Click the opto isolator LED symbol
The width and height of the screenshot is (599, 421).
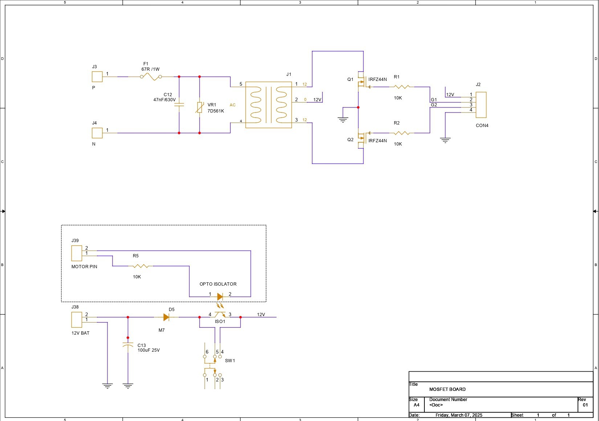pyautogui.click(x=220, y=297)
